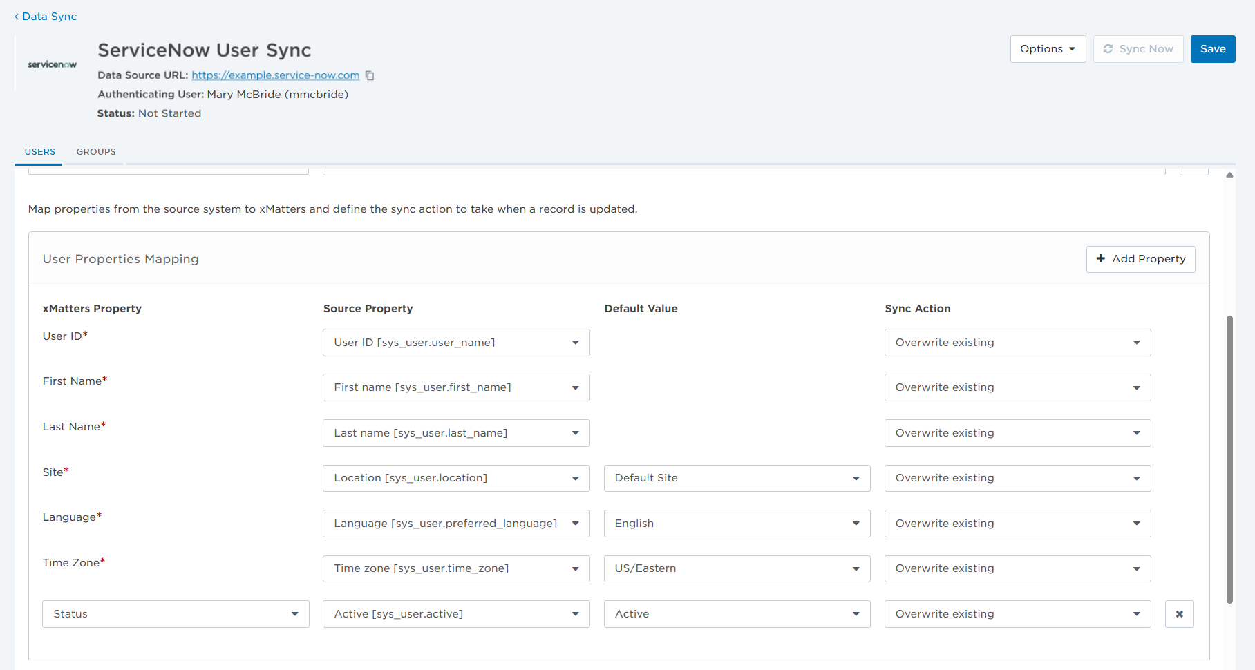Open the example.service-now.com link
Viewport: 1255px width, 670px height.
click(275, 75)
